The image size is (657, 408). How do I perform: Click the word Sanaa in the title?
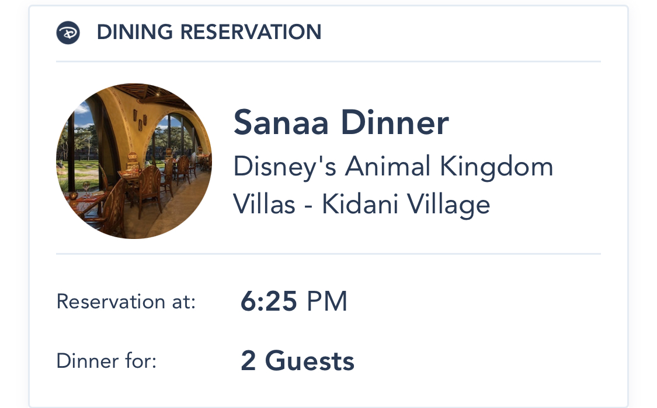pyautogui.click(x=281, y=123)
